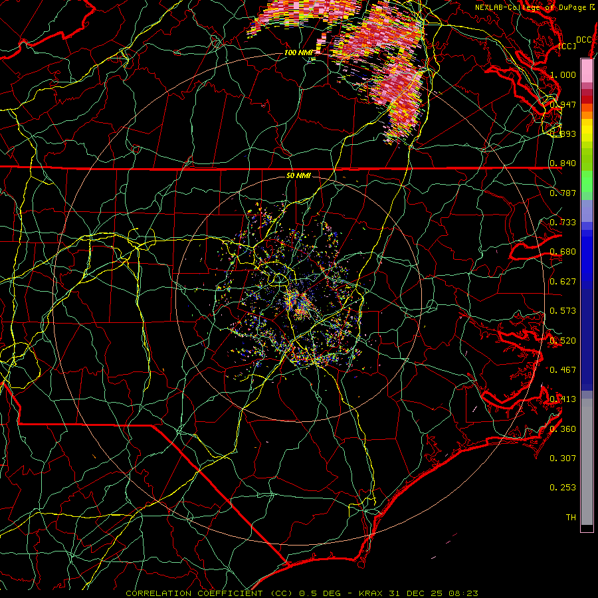Pick the lavender color scale segment near 0.733
The width and height of the screenshot is (598, 598).
click(x=587, y=211)
